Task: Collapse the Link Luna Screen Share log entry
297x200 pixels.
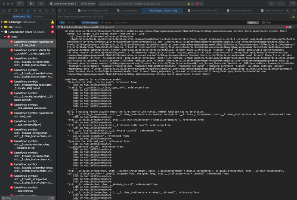Action: point(59,27)
